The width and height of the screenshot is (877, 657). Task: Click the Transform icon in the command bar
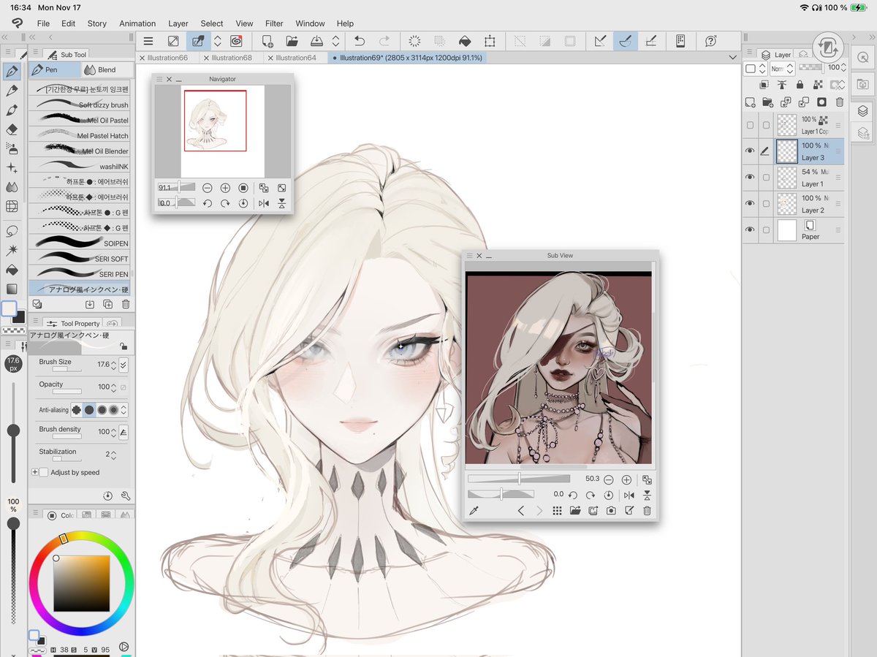(490, 42)
